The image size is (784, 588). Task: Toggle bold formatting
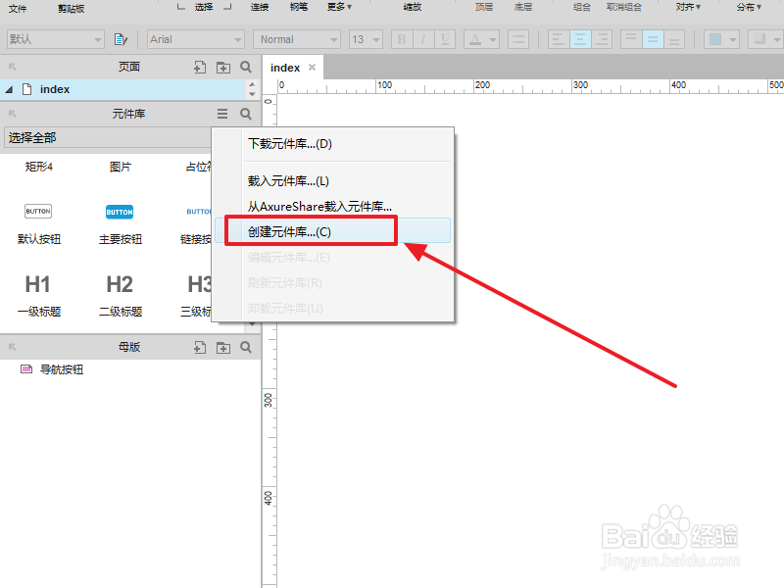pyautogui.click(x=402, y=39)
